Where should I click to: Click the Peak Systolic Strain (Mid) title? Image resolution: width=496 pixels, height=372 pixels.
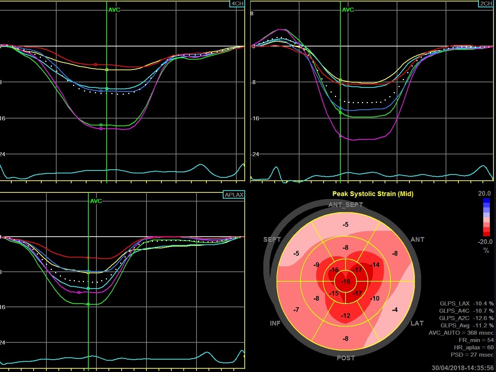click(x=373, y=194)
